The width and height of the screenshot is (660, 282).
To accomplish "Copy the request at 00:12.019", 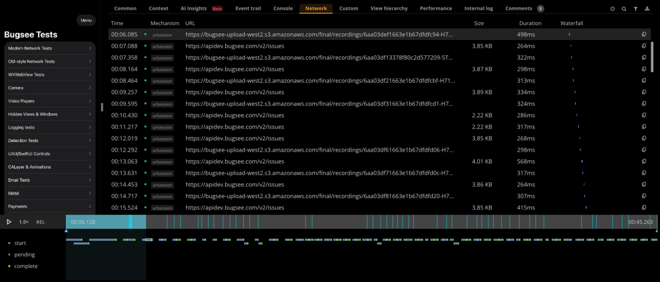I will pos(644,138).
